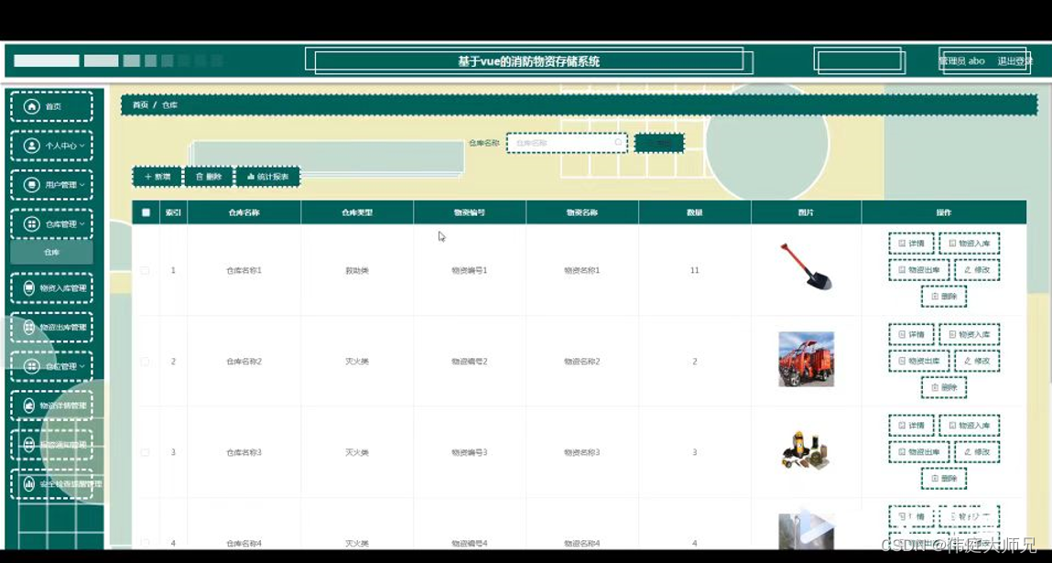Screen dimensions: 1052x563
Task: Expand the 个人中心 menu chevron
Action: point(82,146)
